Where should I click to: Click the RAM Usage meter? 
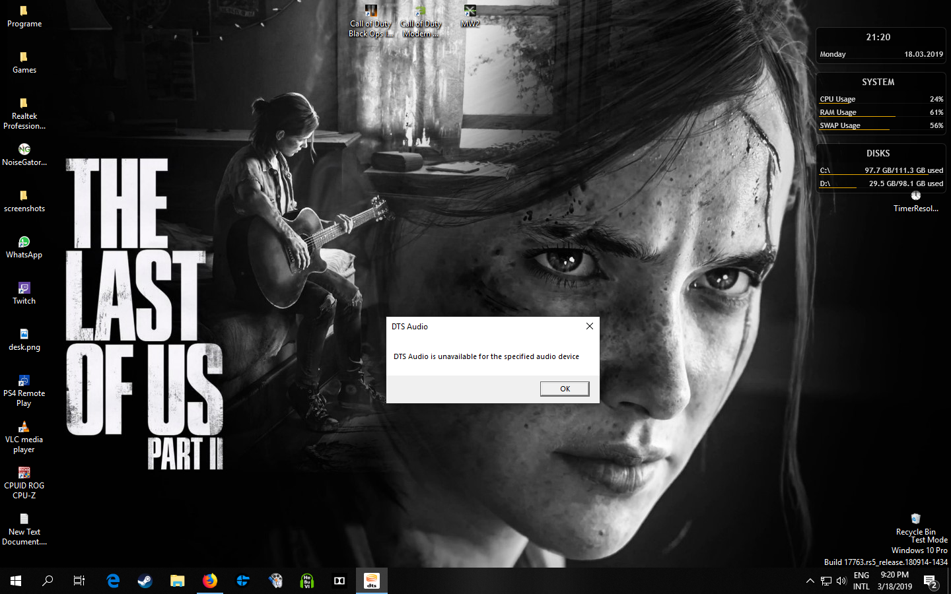click(881, 113)
